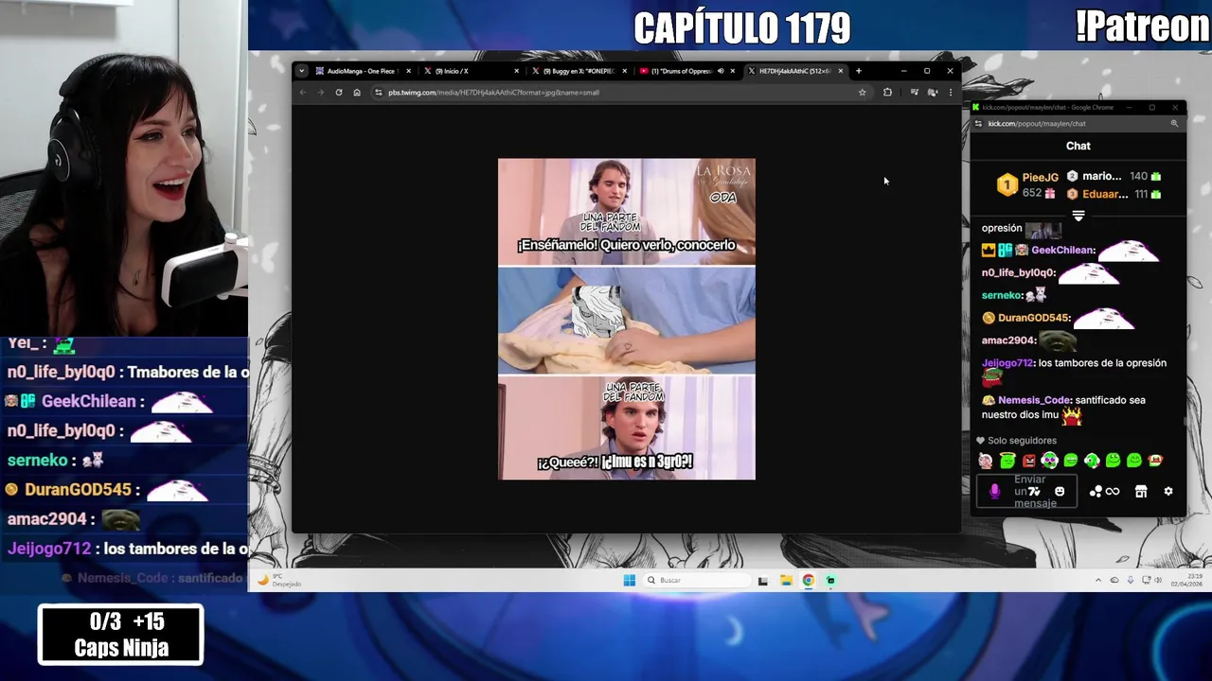1212x681 pixels.
Task: Open the emoji picker in chat input
Action: (x=1060, y=491)
